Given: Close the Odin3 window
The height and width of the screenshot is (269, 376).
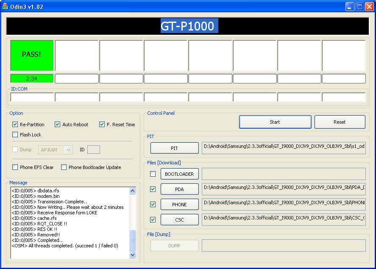Looking at the screenshot, I should pos(369,7).
